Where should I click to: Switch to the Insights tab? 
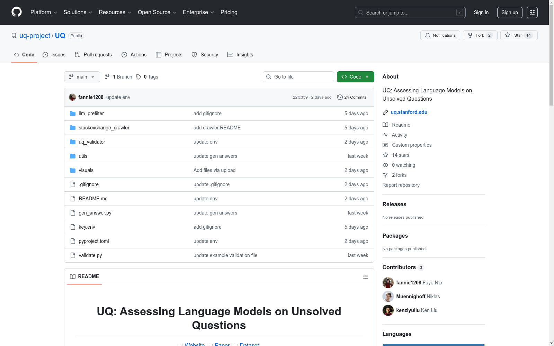[x=240, y=55]
